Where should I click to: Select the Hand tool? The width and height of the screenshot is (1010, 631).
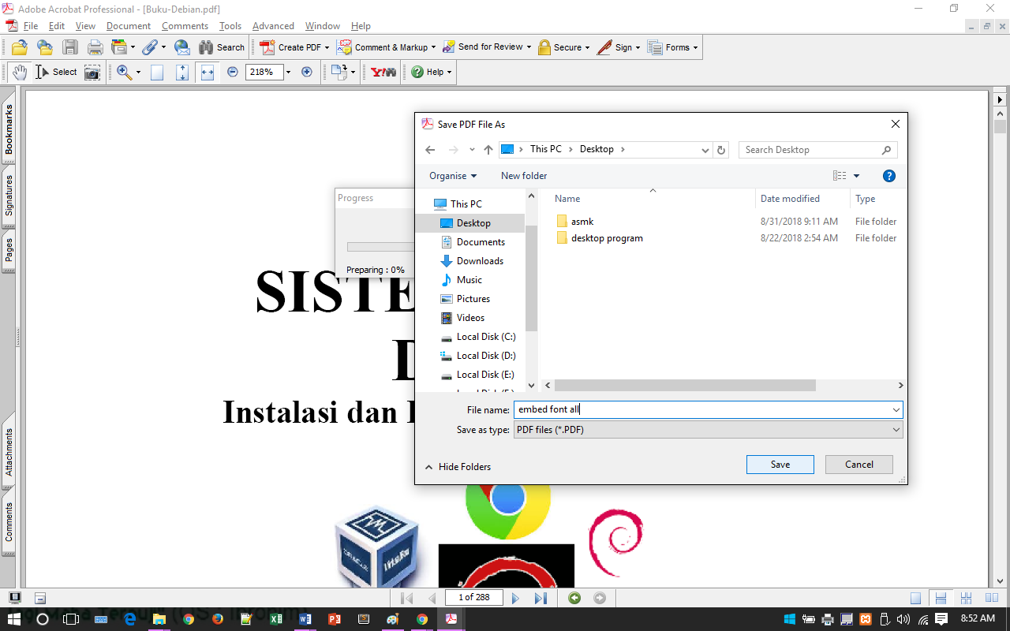click(19, 72)
